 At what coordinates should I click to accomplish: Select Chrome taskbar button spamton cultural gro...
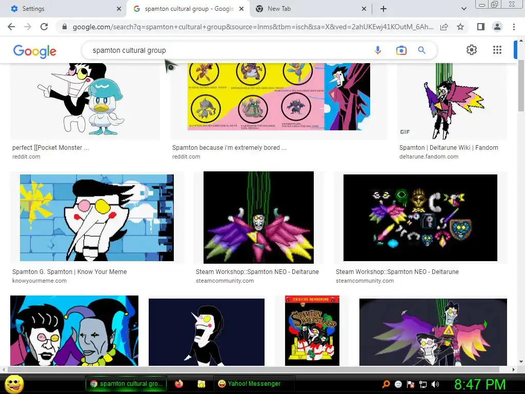(x=126, y=384)
